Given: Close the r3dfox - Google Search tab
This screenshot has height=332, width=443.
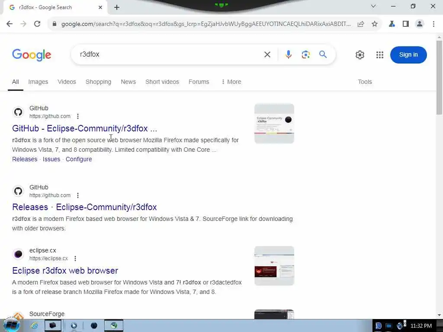Looking at the screenshot, I should point(100,7).
